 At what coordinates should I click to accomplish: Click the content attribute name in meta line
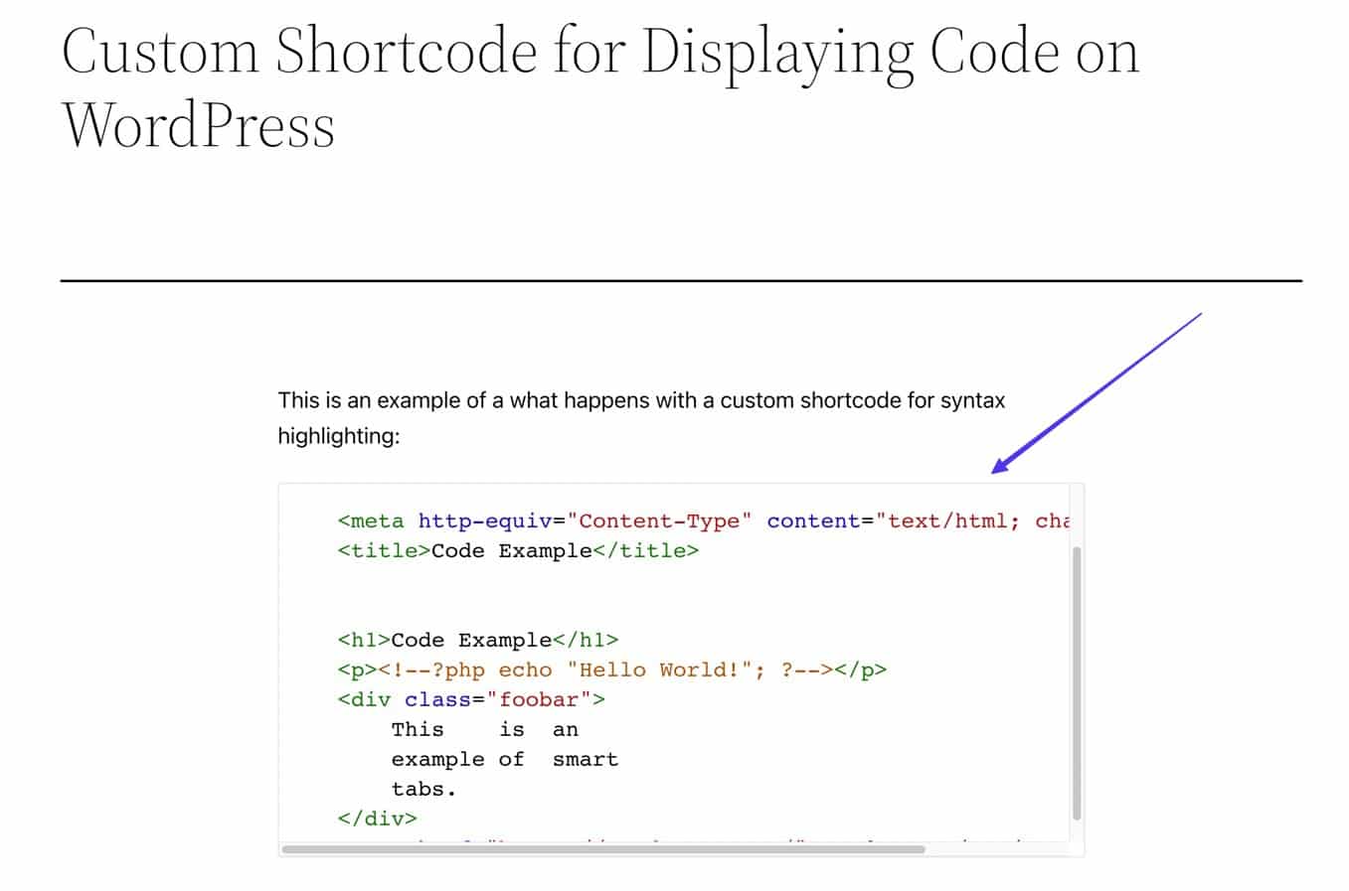[814, 521]
